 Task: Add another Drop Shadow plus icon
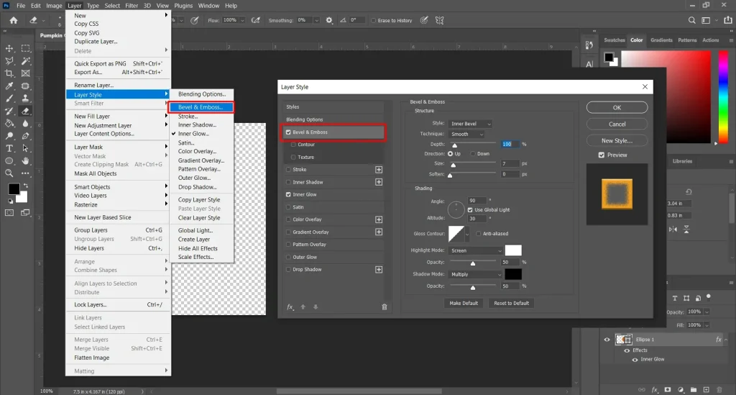(x=379, y=270)
